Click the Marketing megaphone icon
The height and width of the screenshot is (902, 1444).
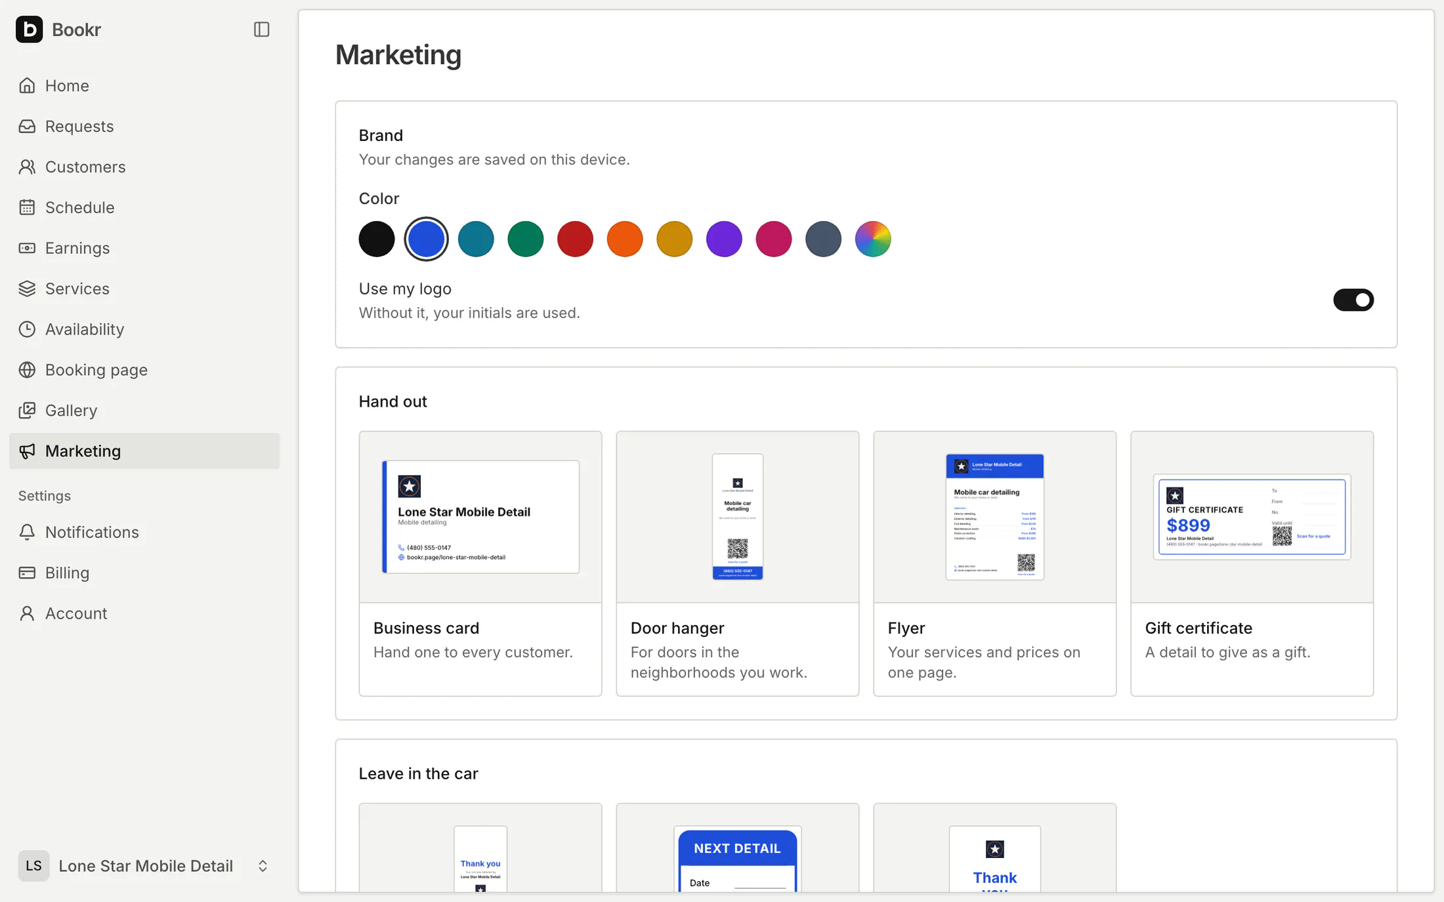[x=27, y=451]
